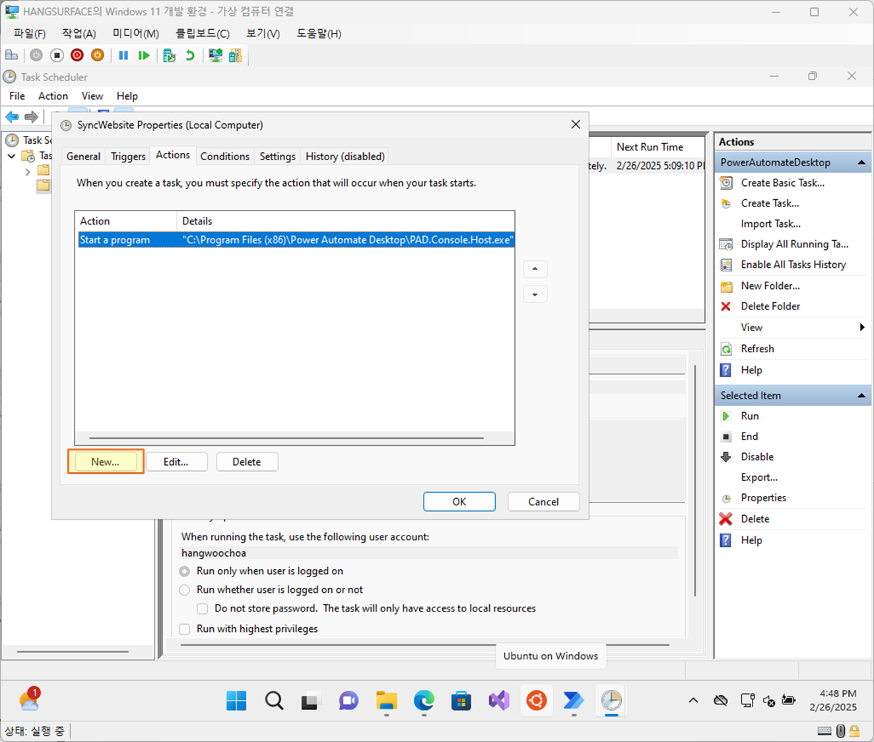The width and height of the screenshot is (874, 742).
Task: Select Run whether user is logged on or not
Action: [185, 590]
